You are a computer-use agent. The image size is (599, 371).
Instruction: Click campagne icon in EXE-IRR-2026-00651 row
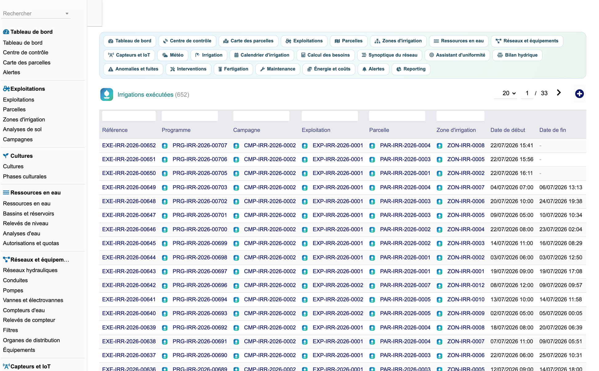[x=236, y=160]
